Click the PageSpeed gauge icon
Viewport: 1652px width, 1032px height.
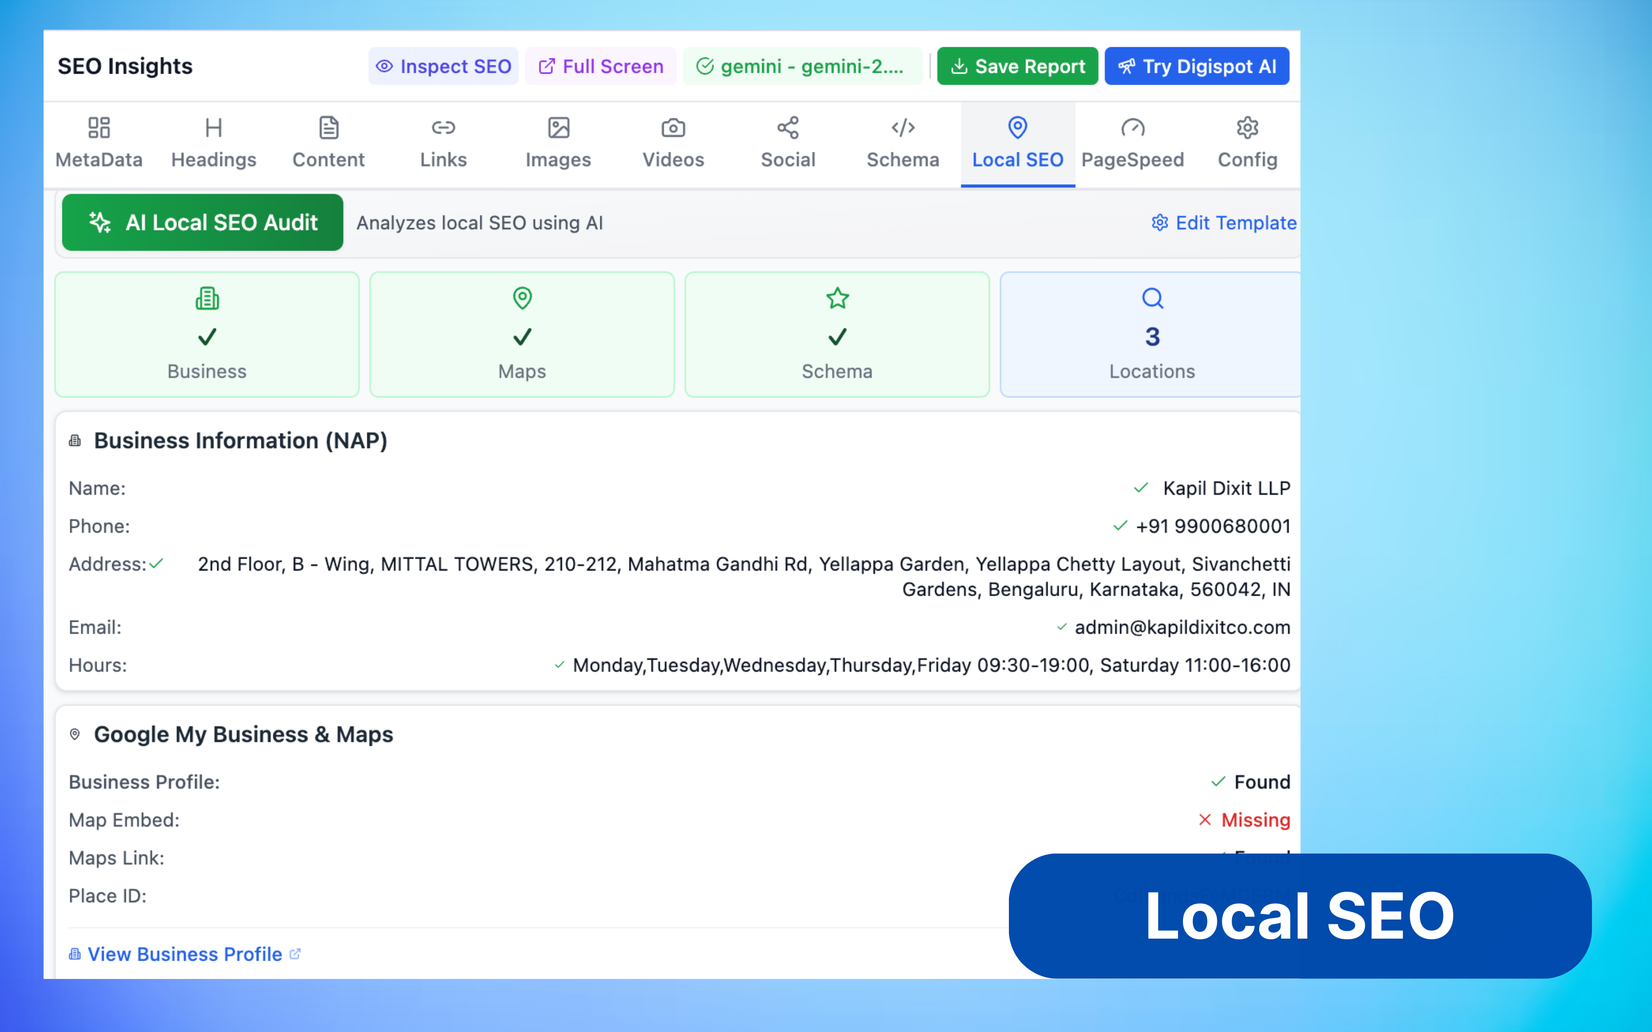(x=1132, y=127)
